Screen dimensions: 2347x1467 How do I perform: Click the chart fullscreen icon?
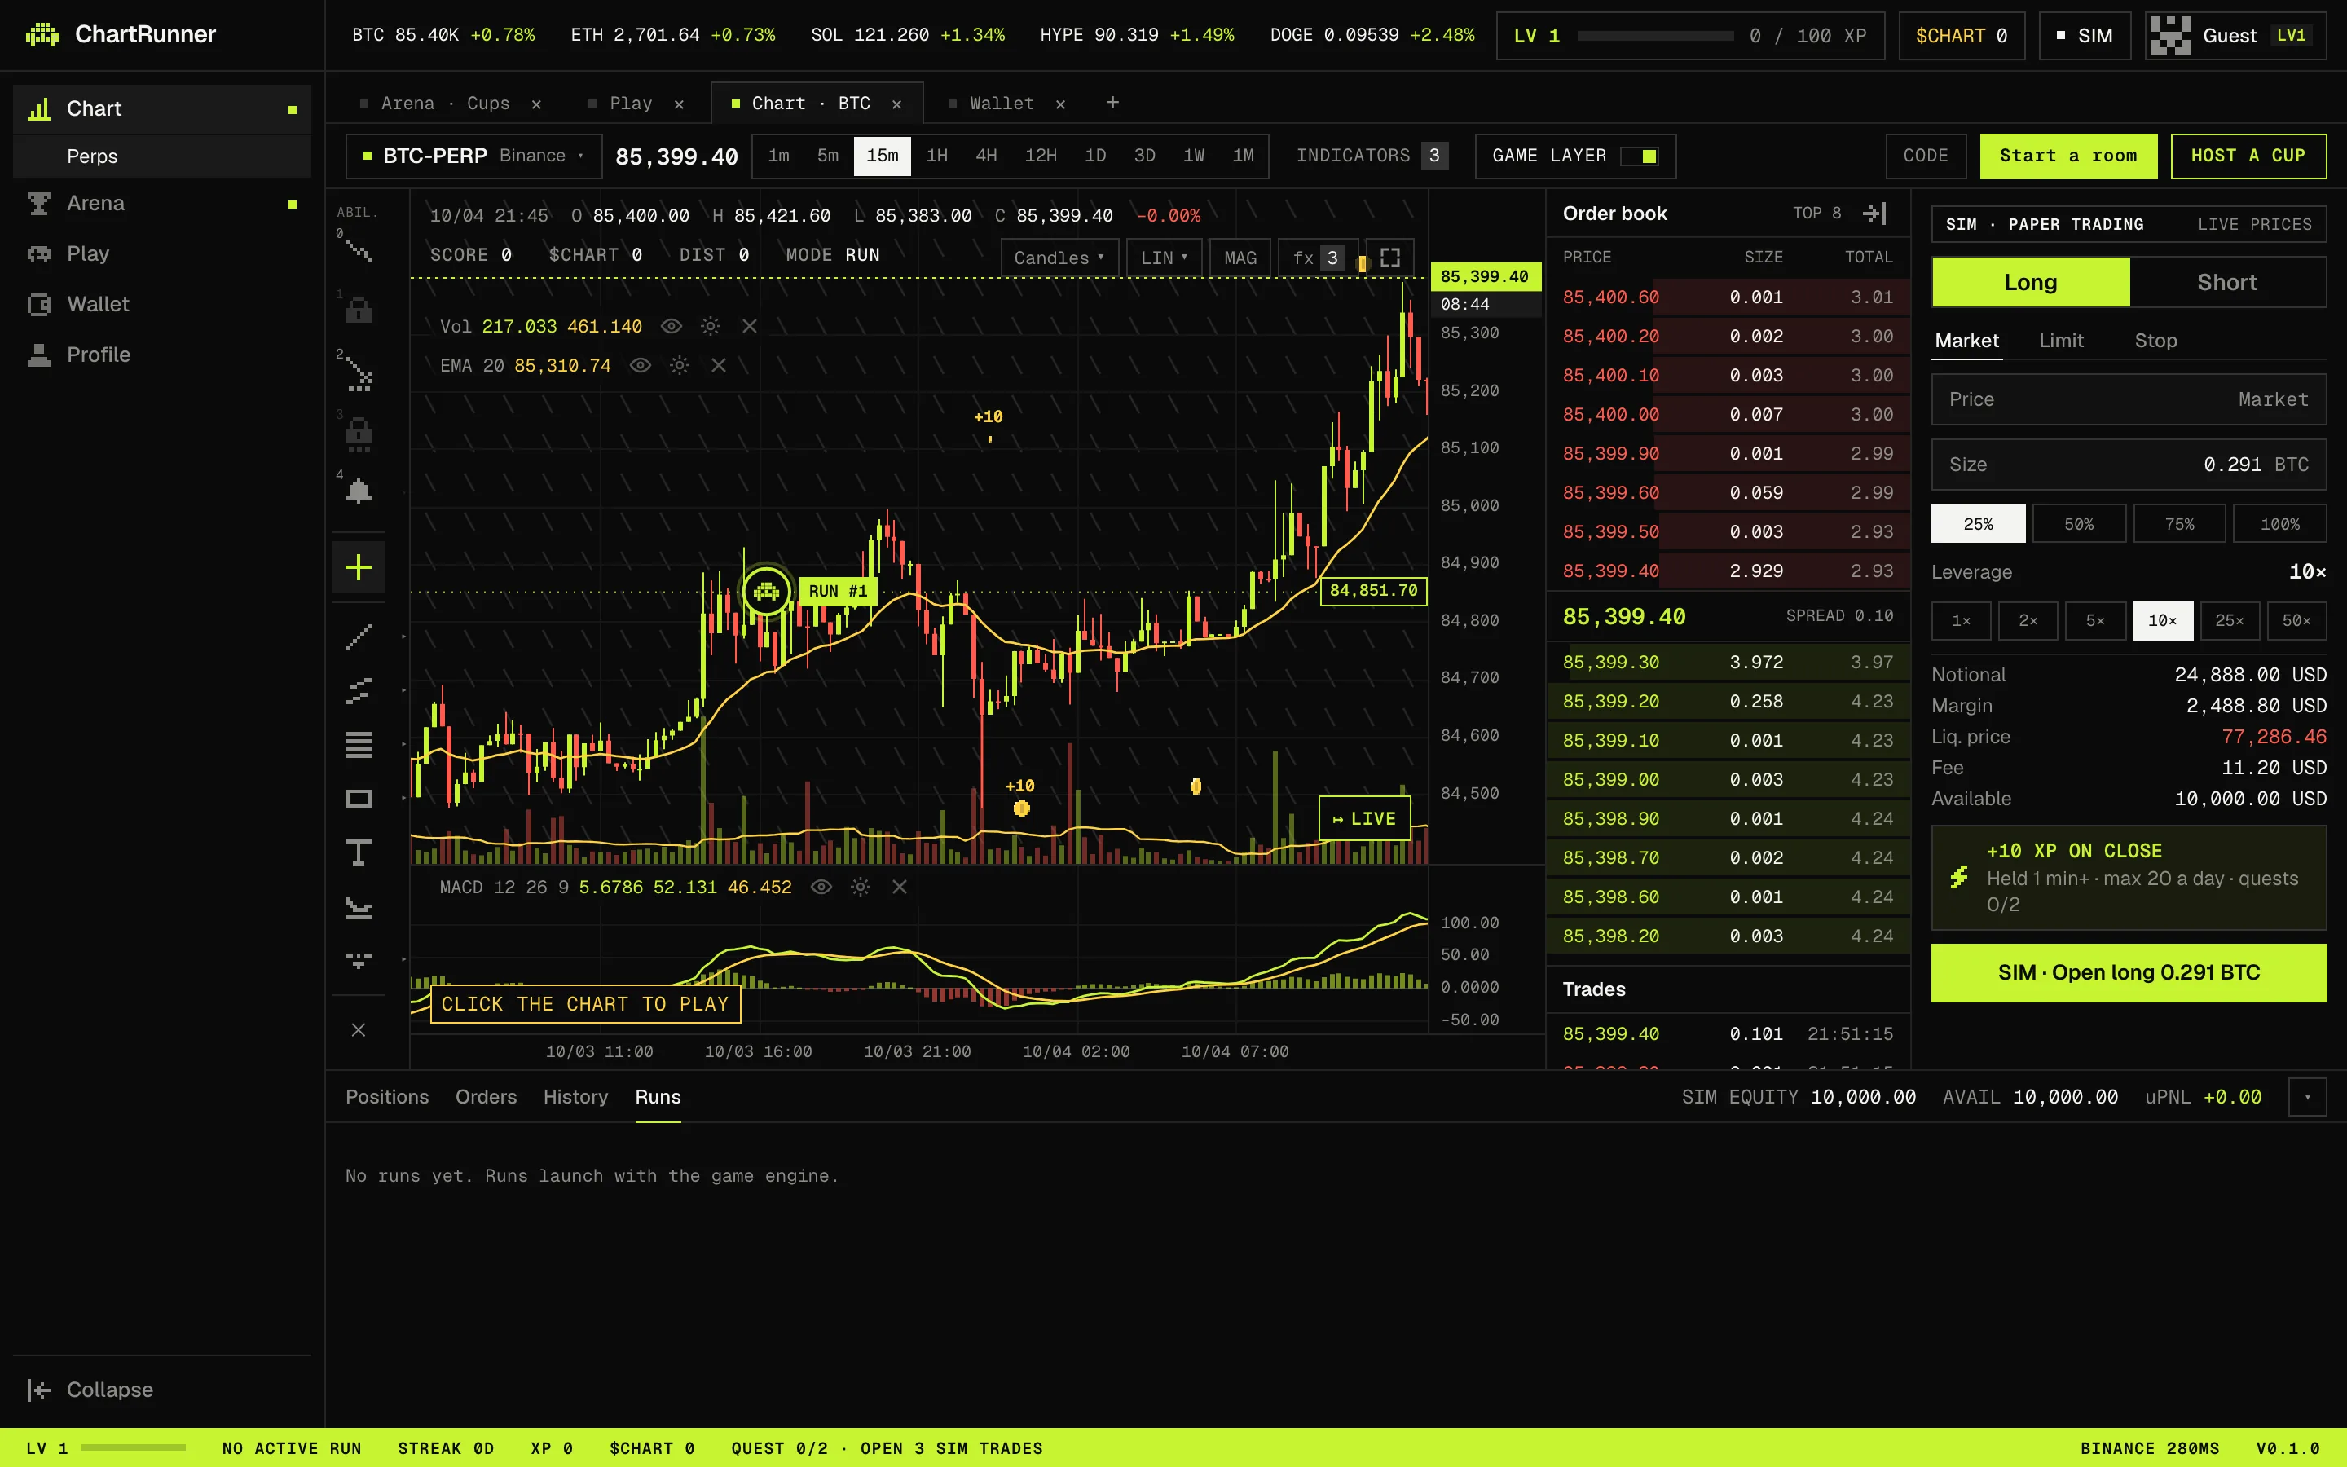pyautogui.click(x=1389, y=257)
